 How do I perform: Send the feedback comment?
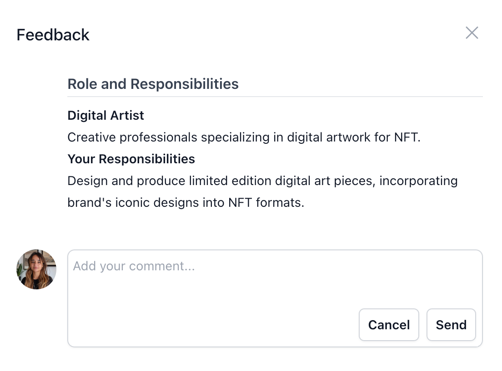point(451,325)
